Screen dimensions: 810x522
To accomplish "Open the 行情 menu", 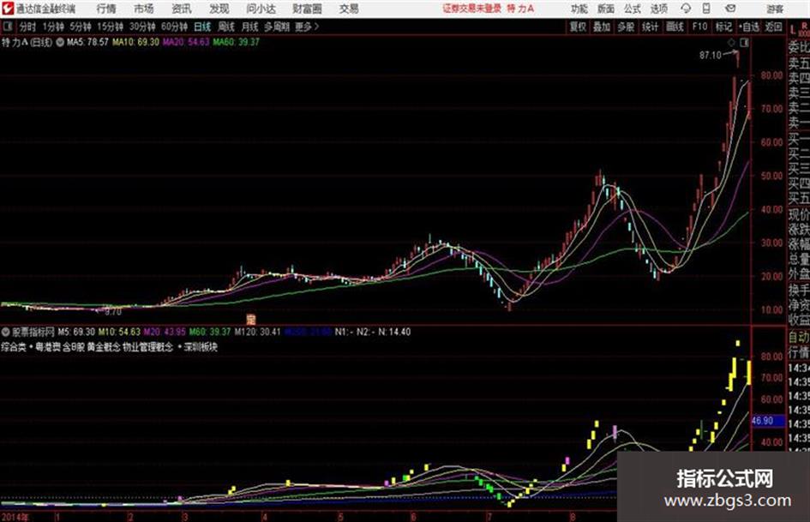I will click(x=106, y=9).
